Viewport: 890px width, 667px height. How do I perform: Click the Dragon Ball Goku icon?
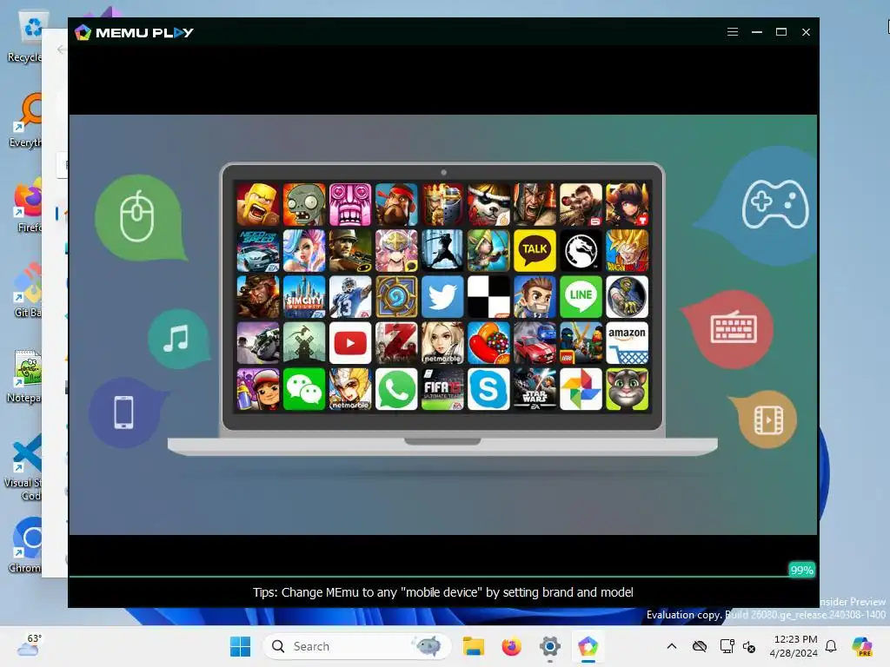pyautogui.click(x=627, y=251)
